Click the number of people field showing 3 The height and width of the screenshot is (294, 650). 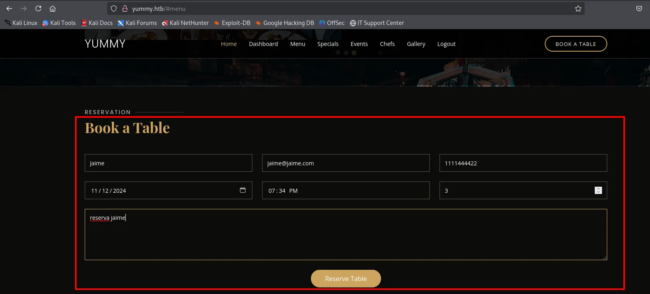point(523,190)
